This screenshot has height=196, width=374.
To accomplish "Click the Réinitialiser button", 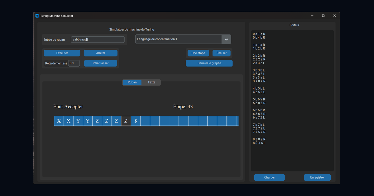I will [101, 63].
